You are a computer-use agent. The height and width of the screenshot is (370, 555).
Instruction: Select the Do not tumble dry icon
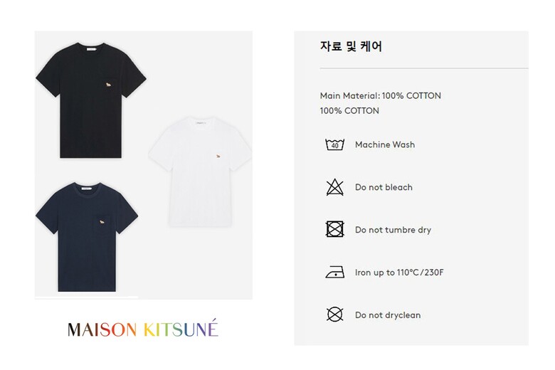pos(335,229)
